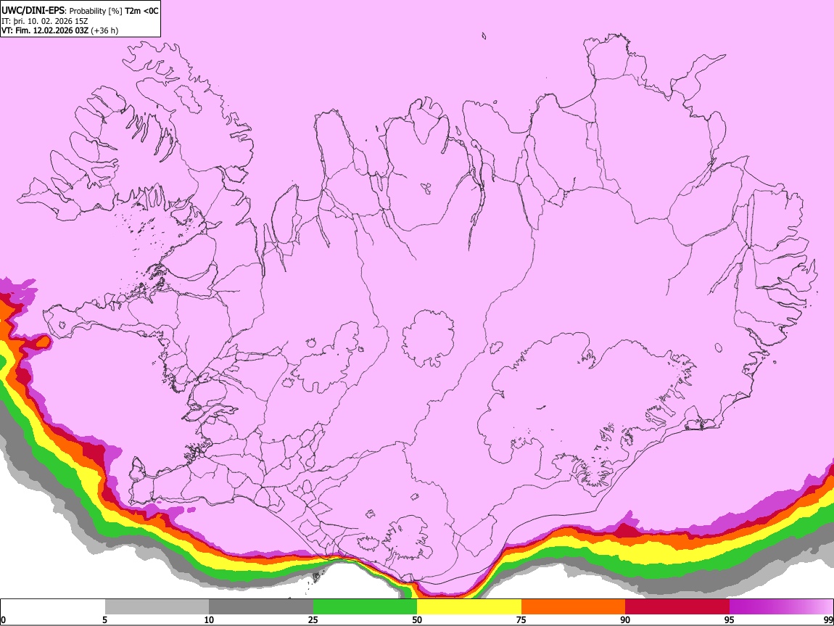Click the legend tick label '90'

pyautogui.click(x=625, y=619)
